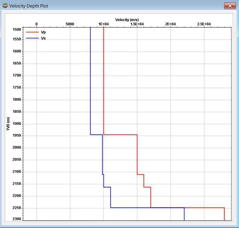Select the Vp legend label
Image resolution: width=239 pixels, height=228 pixels.
pyautogui.click(x=43, y=32)
